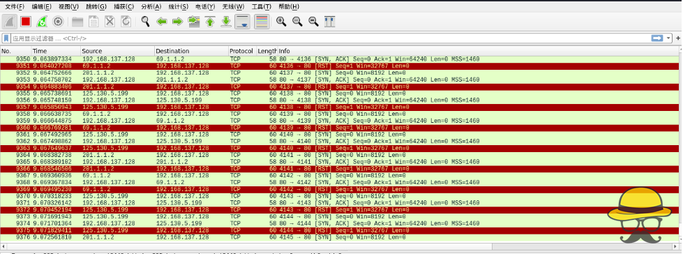Select packet row 9374
The image size is (683, 254).
point(340,223)
